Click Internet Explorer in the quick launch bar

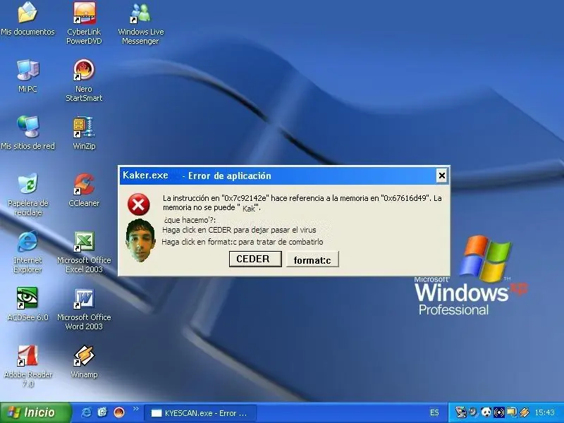click(x=86, y=412)
